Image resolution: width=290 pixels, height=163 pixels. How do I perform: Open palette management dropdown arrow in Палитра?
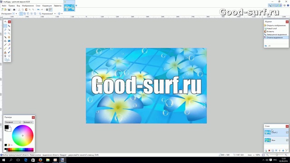click(x=12, y=145)
